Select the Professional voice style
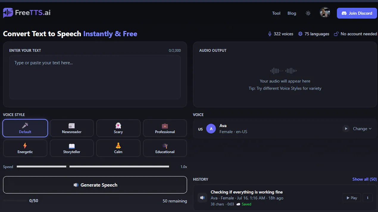Screen dimensions: 378x212 165,128
